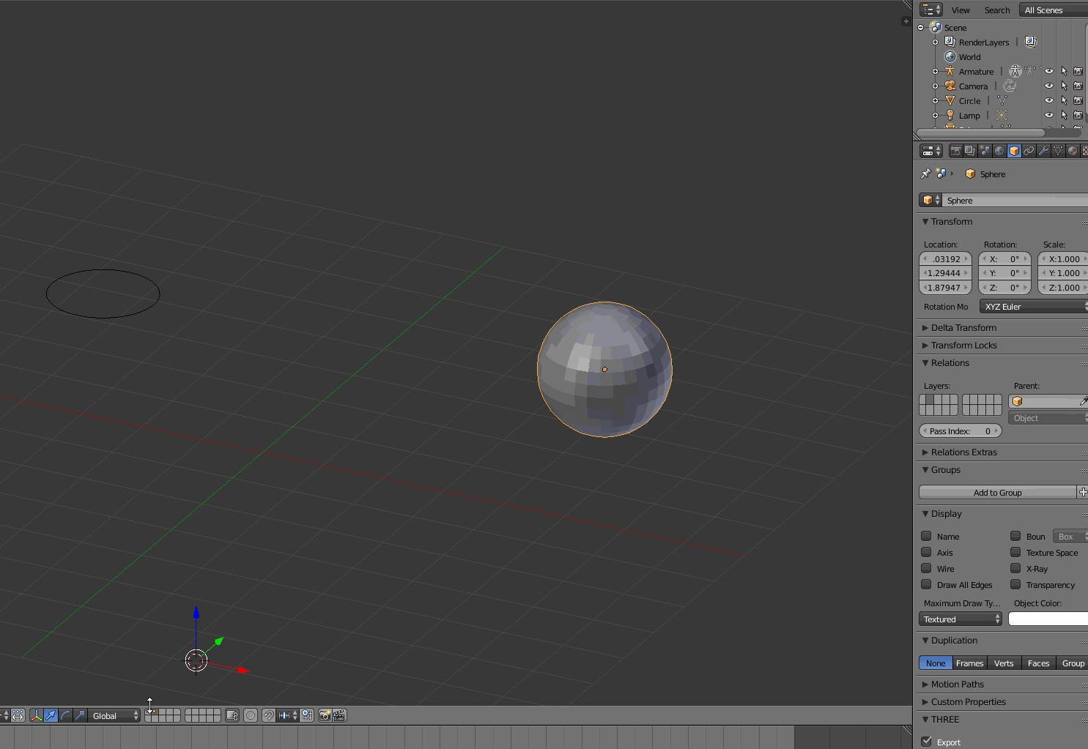
Task: Open the outliner Search menu
Action: coord(997,10)
